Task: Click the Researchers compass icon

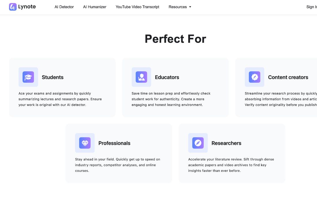Action: point(198,143)
